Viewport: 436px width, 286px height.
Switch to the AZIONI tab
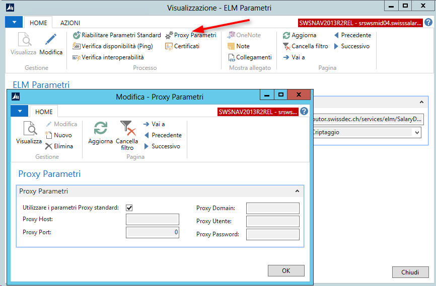click(70, 23)
